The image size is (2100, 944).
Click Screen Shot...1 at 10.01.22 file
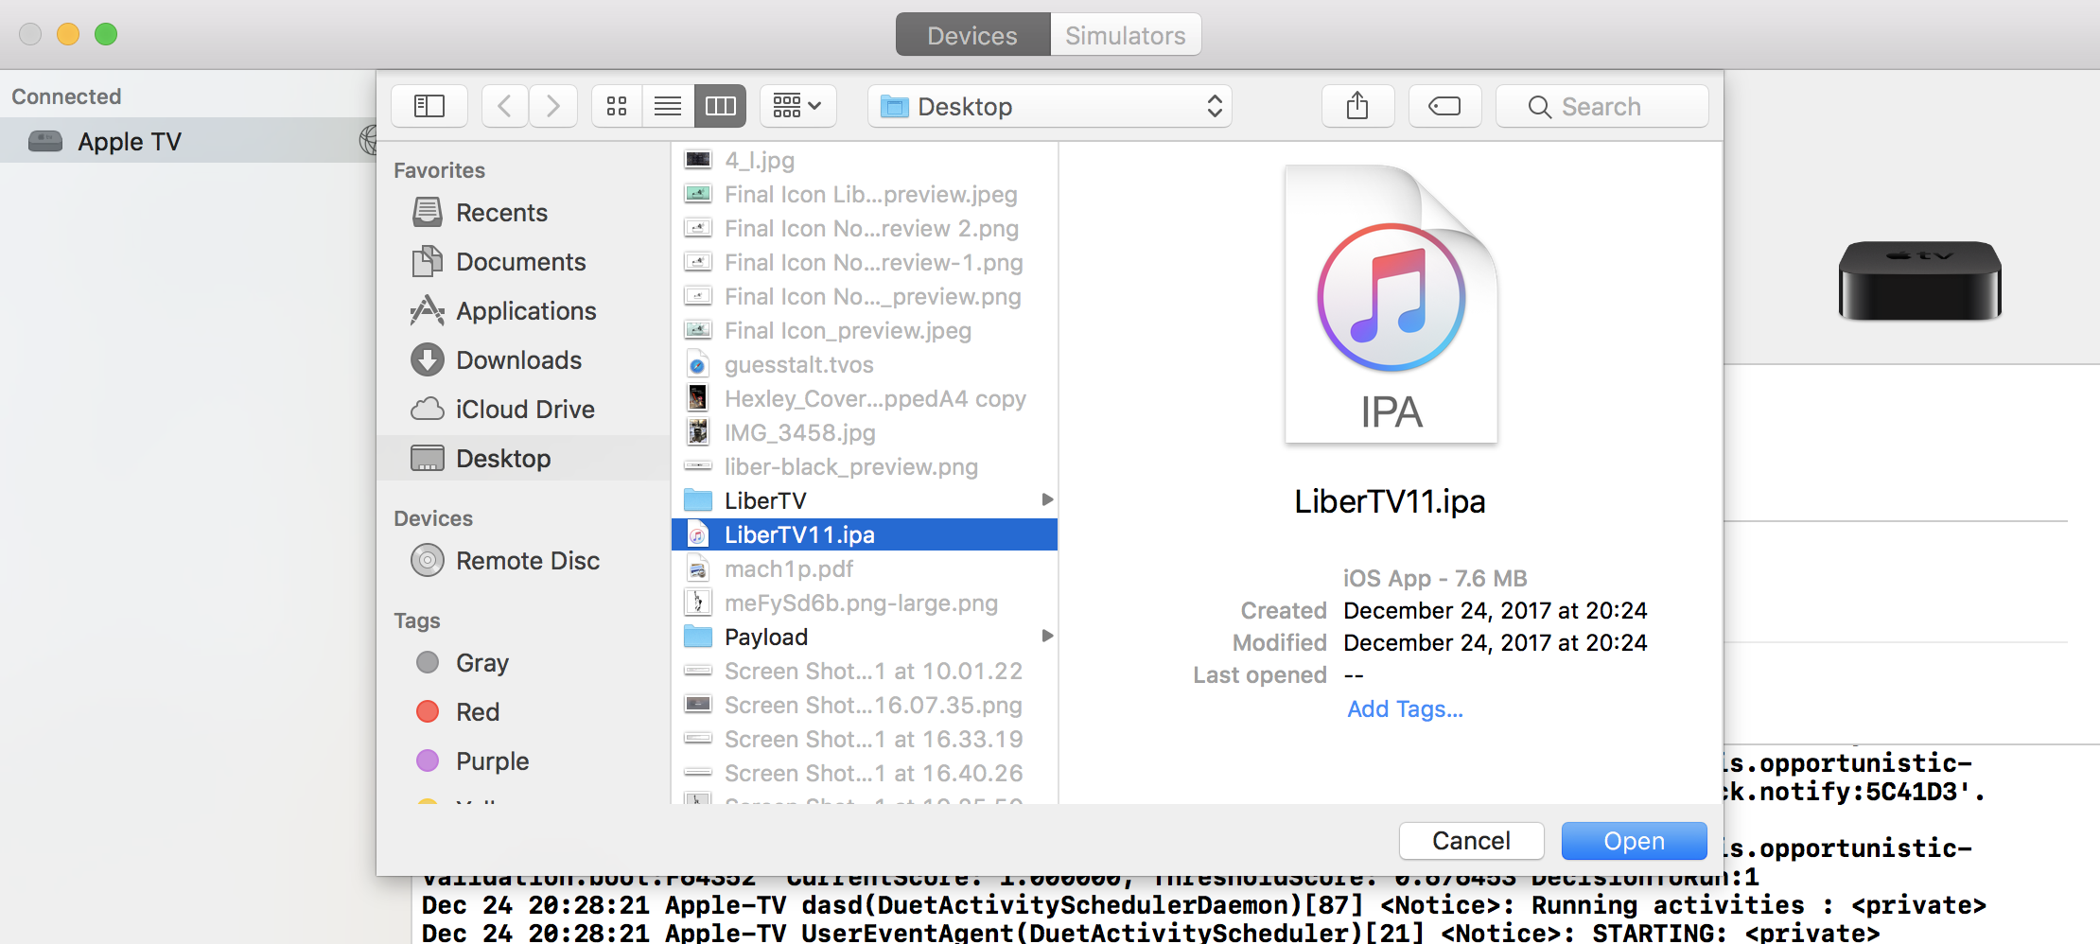pyautogui.click(x=865, y=671)
